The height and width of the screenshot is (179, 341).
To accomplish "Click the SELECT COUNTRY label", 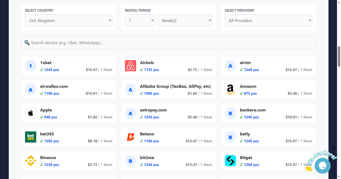I will click(x=39, y=10).
